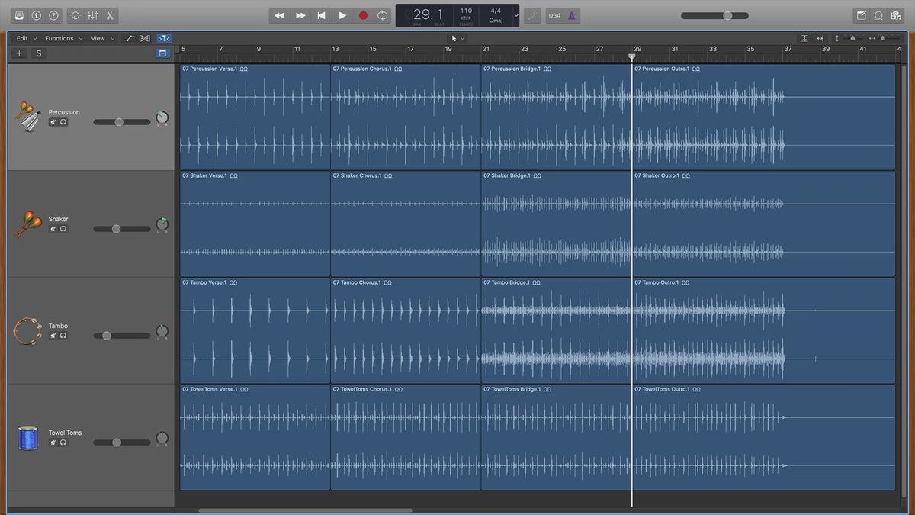This screenshot has width=915, height=515.
Task: Toggle the metronome click
Action: [572, 15]
